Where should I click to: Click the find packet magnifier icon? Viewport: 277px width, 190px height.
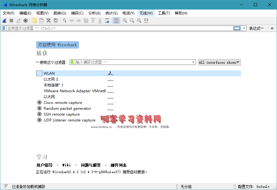pyautogui.click(x=65, y=21)
